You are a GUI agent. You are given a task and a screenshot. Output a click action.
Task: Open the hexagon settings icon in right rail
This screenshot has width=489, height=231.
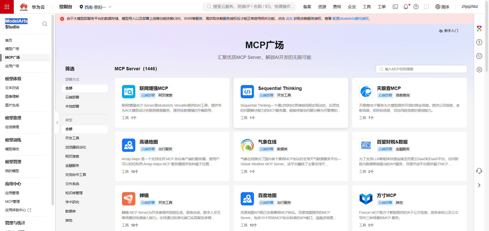(479, 70)
